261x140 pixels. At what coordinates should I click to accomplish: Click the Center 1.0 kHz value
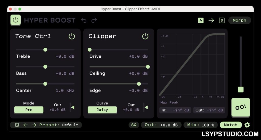click(x=65, y=91)
